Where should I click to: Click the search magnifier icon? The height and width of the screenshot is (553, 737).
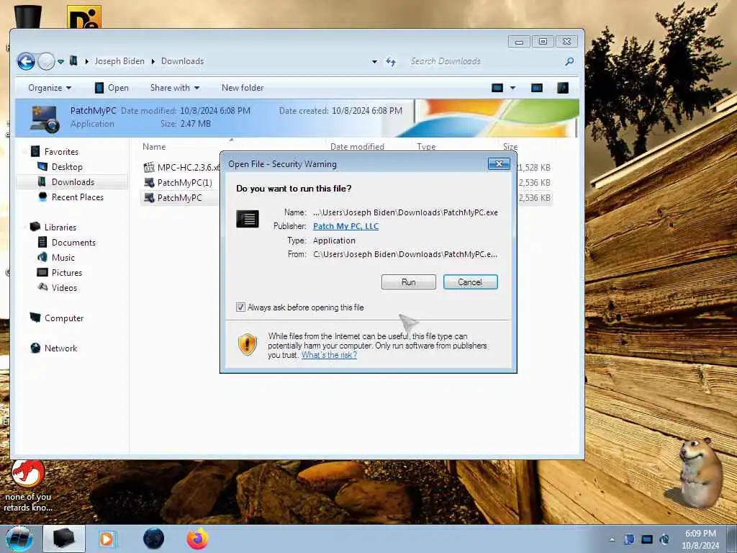(569, 61)
